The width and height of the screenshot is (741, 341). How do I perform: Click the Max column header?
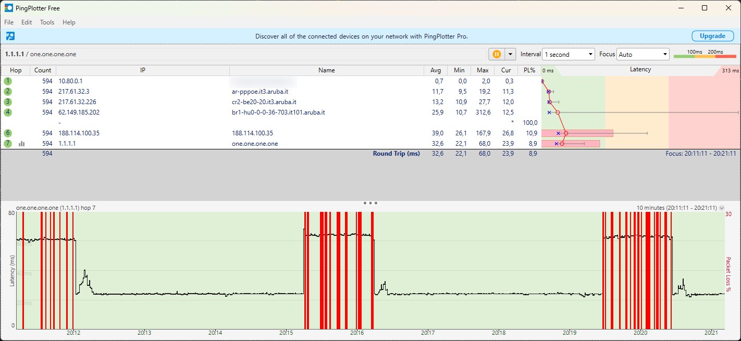(483, 70)
